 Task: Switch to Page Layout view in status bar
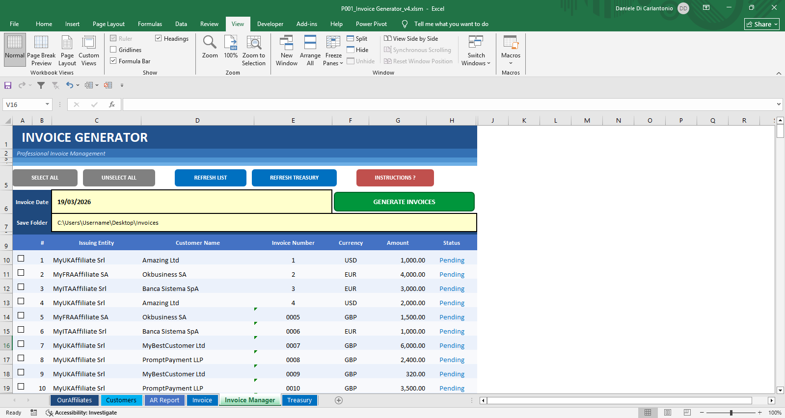(668, 413)
